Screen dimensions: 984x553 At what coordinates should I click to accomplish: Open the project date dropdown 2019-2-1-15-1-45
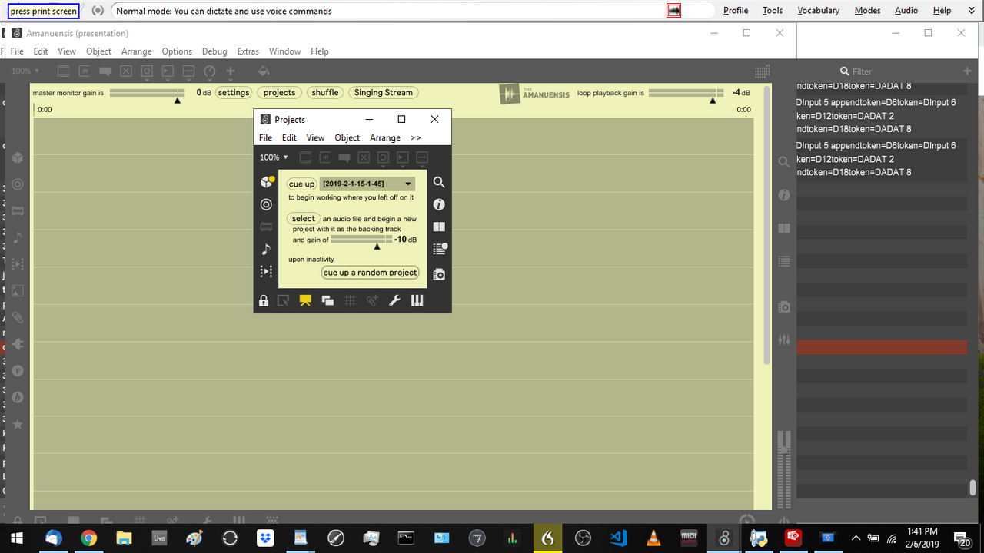[x=367, y=184]
